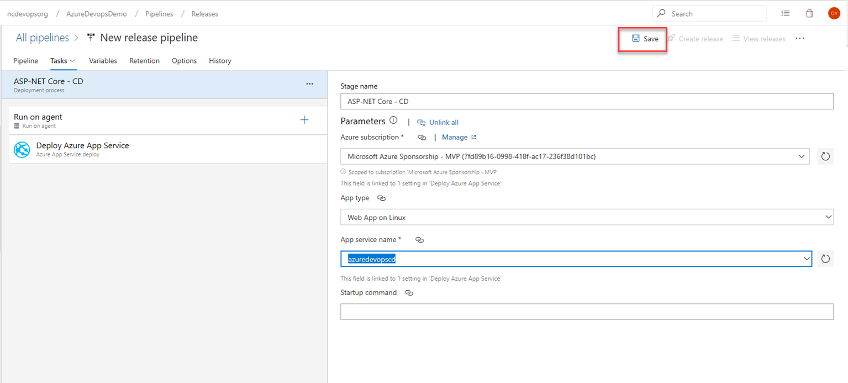848x383 pixels.
Task: Go to ncdevopsorg organization breadcrumb
Action: [27, 14]
